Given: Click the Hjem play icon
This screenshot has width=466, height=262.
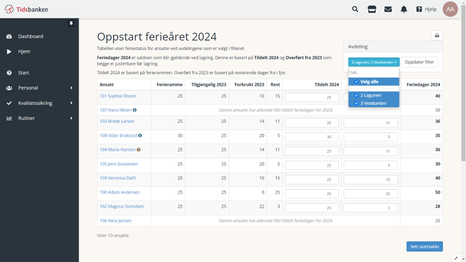Looking at the screenshot, I should coord(9,52).
